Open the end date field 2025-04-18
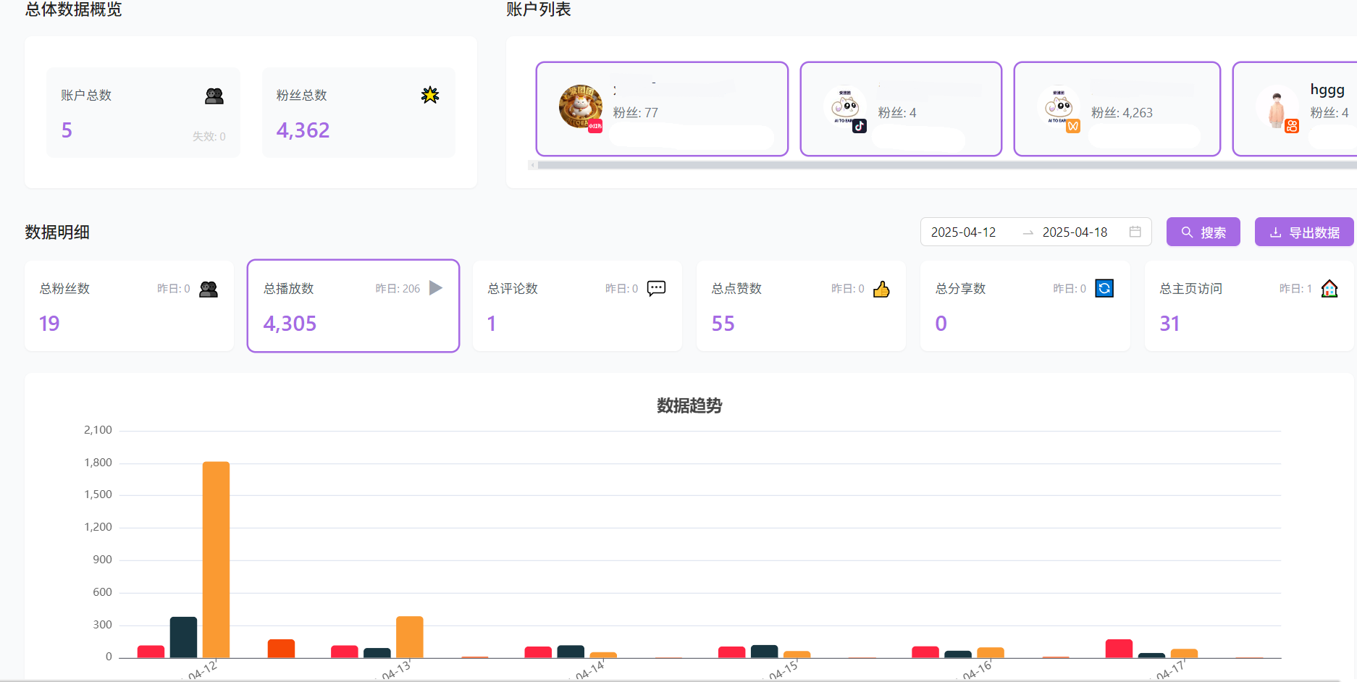Screen dimensions: 1357x682 (x=1075, y=232)
